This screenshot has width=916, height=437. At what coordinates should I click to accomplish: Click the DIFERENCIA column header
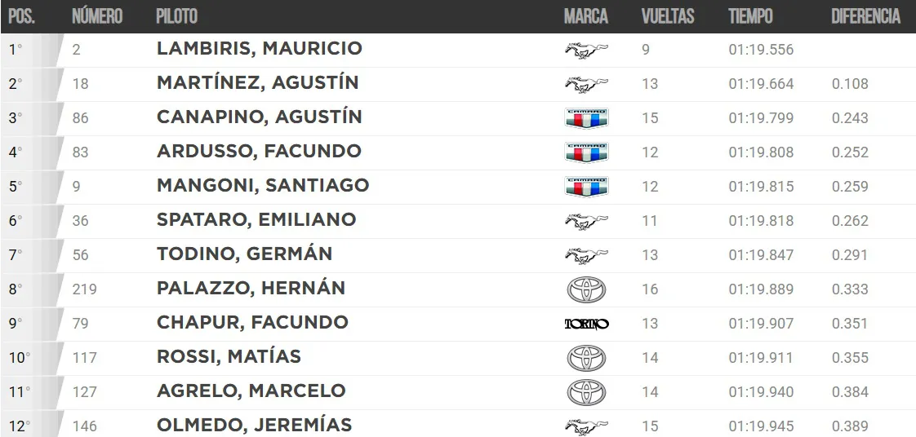[865, 16]
